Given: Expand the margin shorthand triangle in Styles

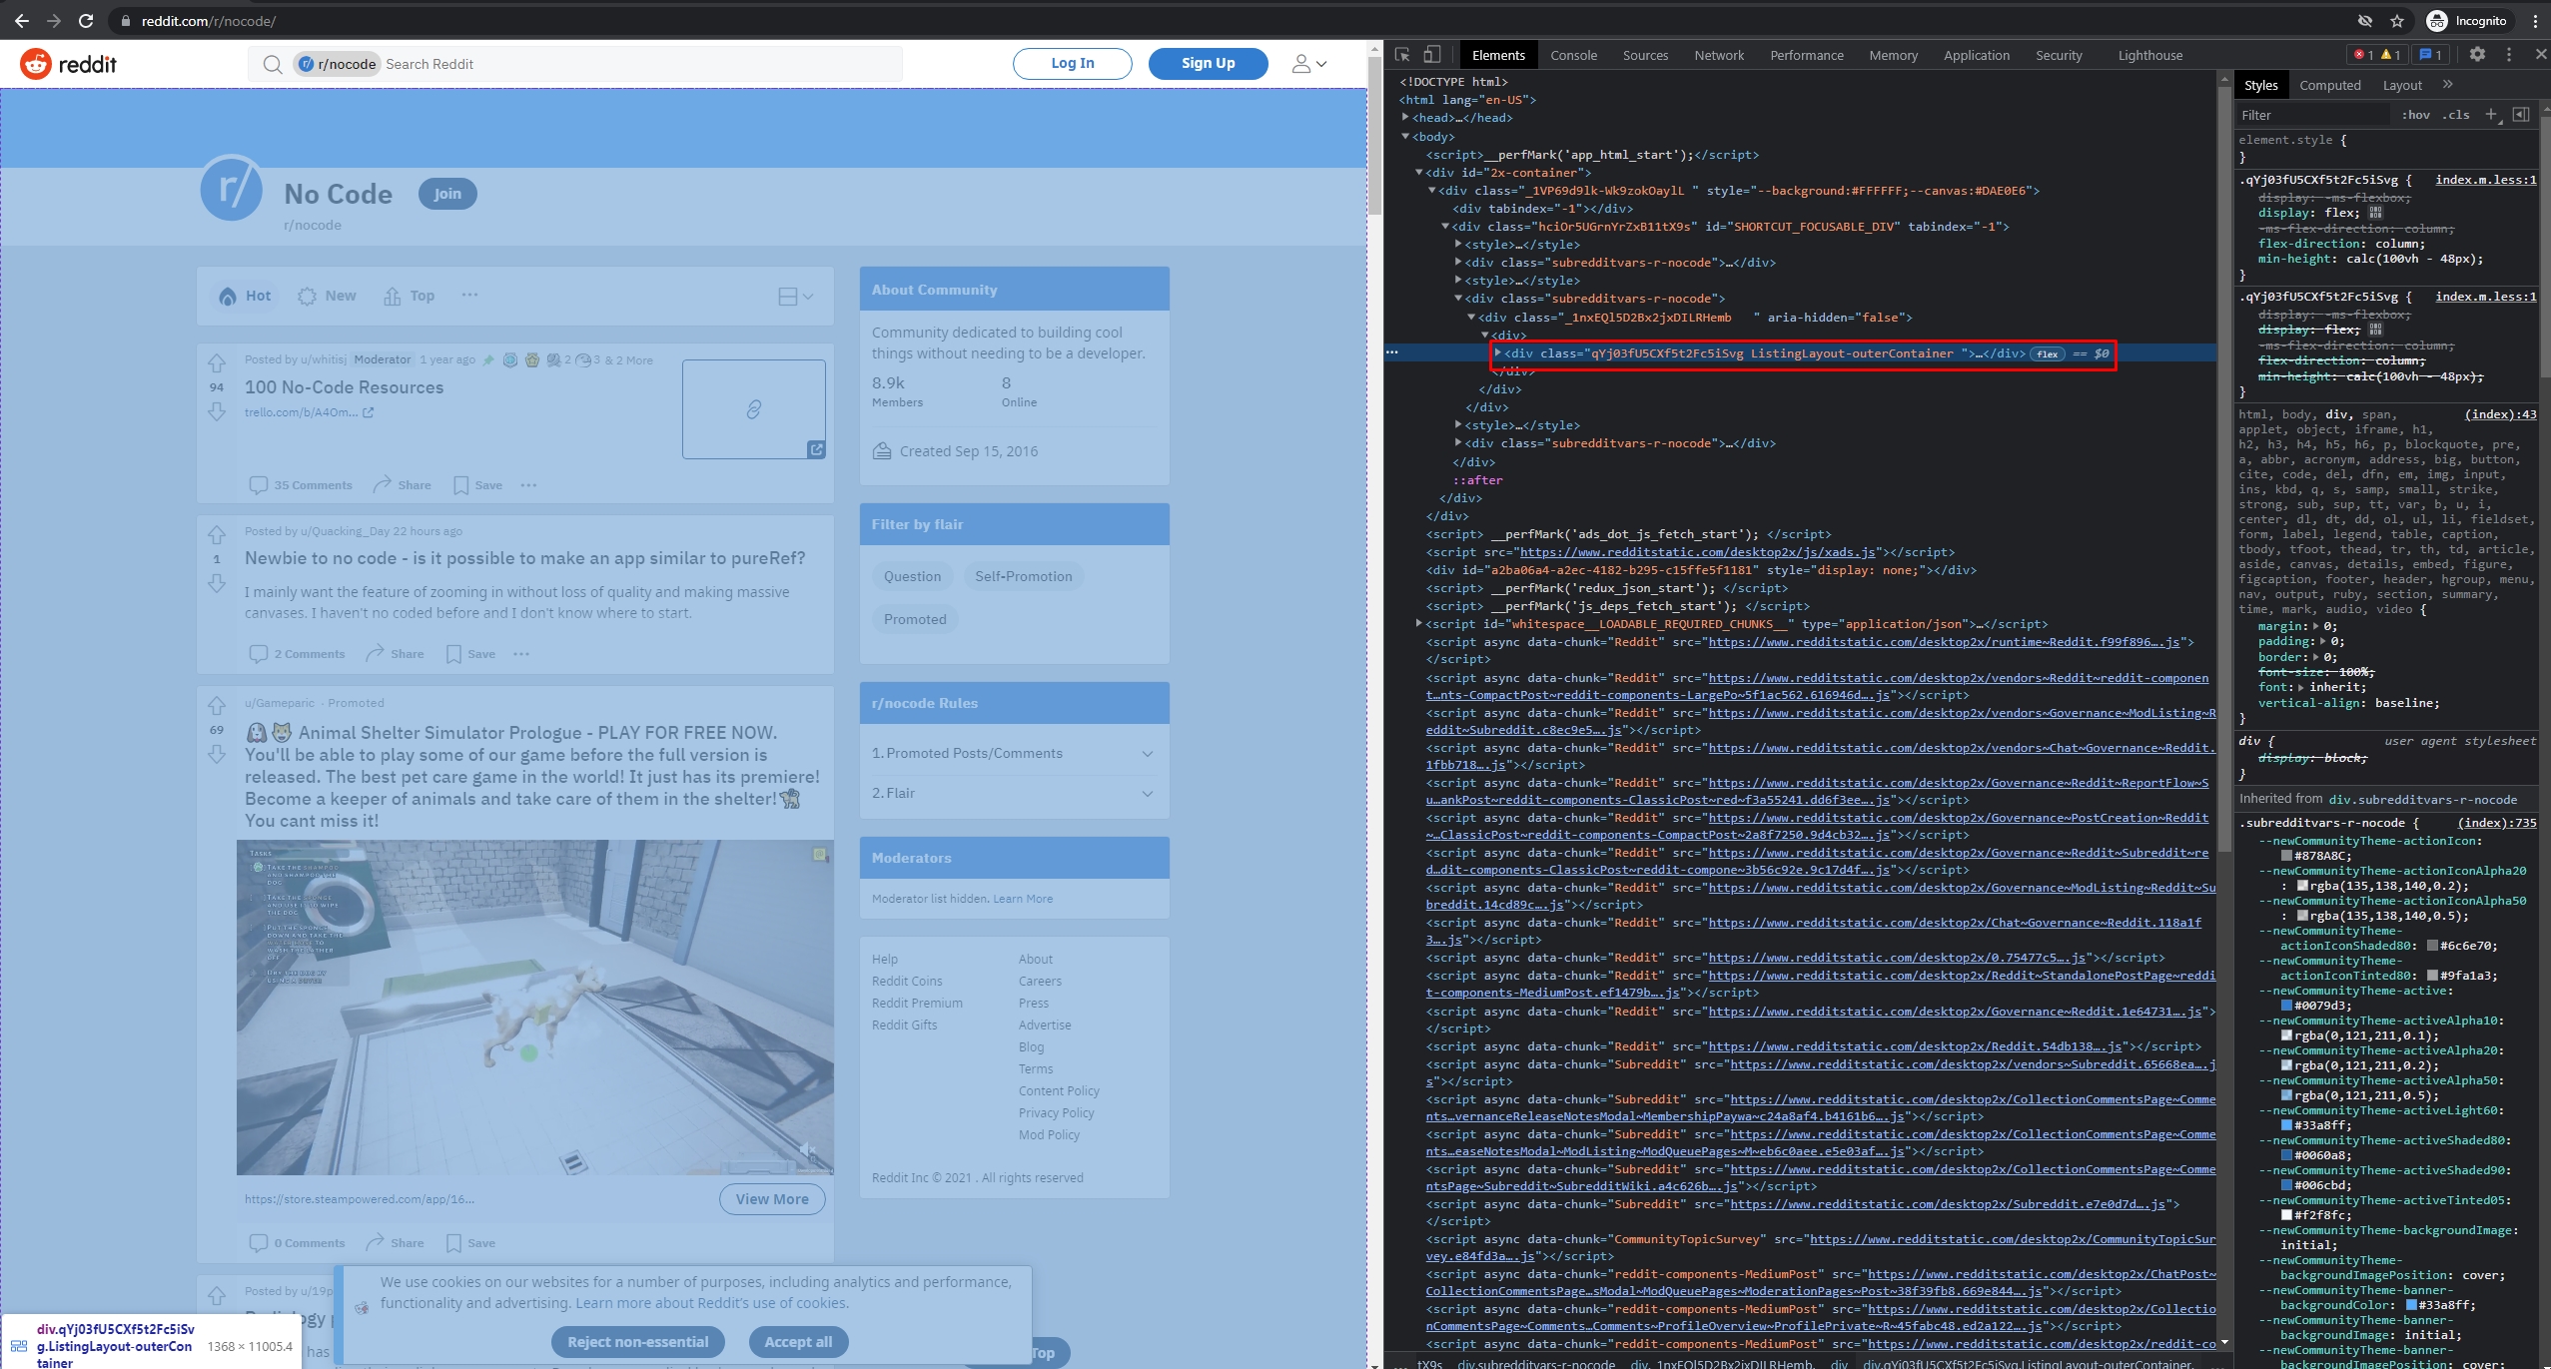Looking at the screenshot, I should pyautogui.click(x=2316, y=626).
